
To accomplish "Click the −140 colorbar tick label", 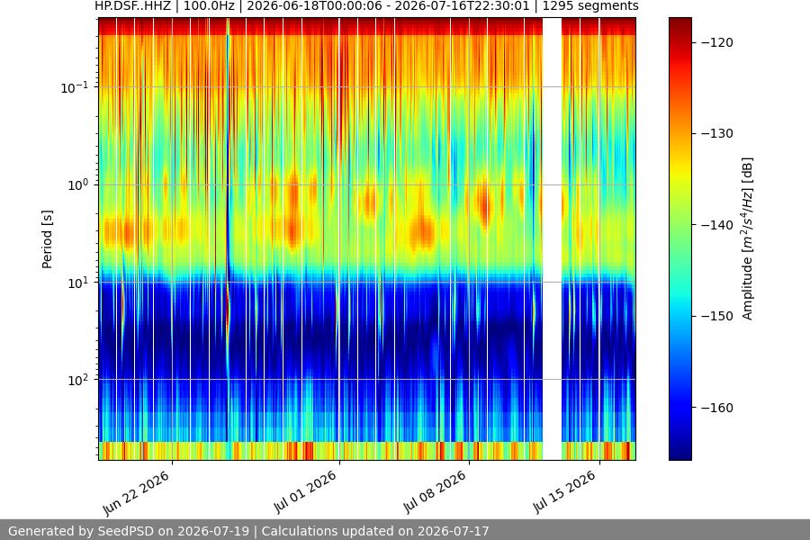I will coord(717,225).
